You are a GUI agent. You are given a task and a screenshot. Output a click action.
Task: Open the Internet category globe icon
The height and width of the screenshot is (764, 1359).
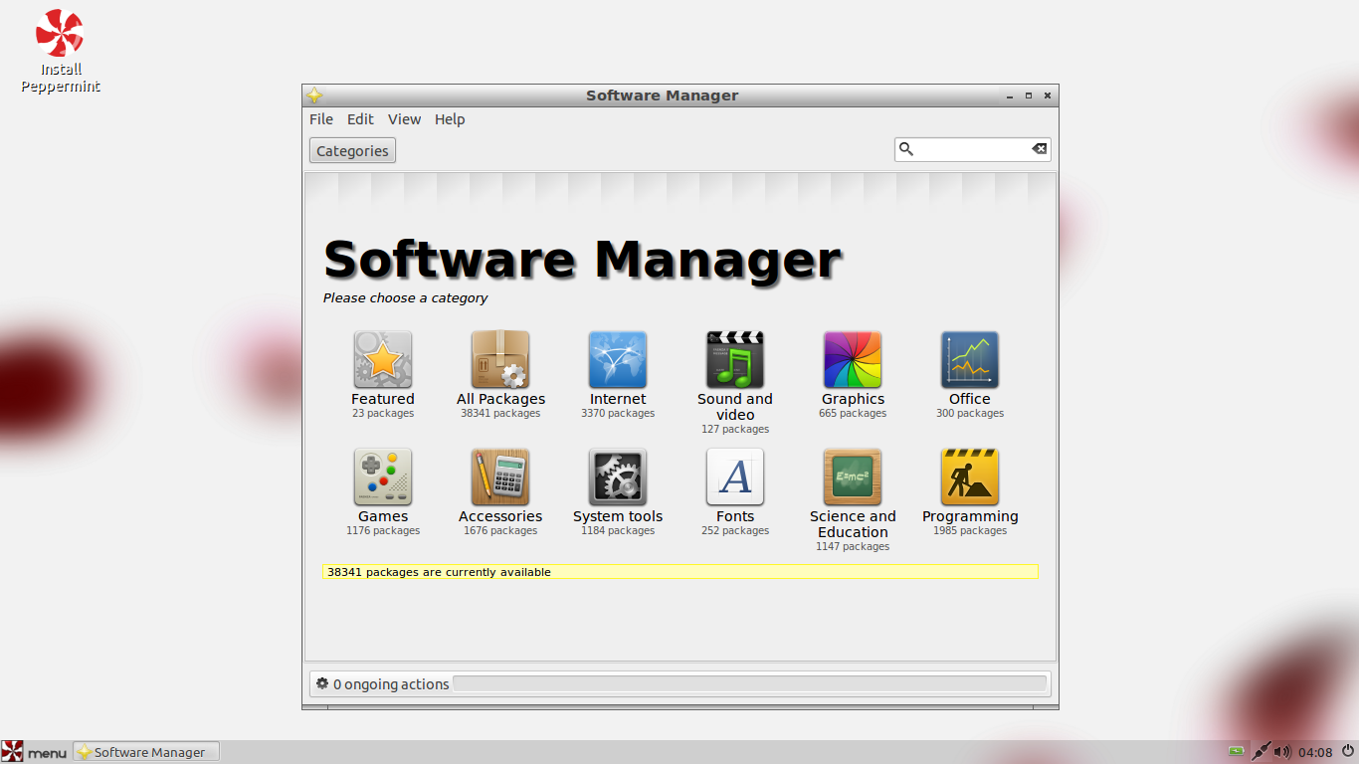tap(618, 359)
